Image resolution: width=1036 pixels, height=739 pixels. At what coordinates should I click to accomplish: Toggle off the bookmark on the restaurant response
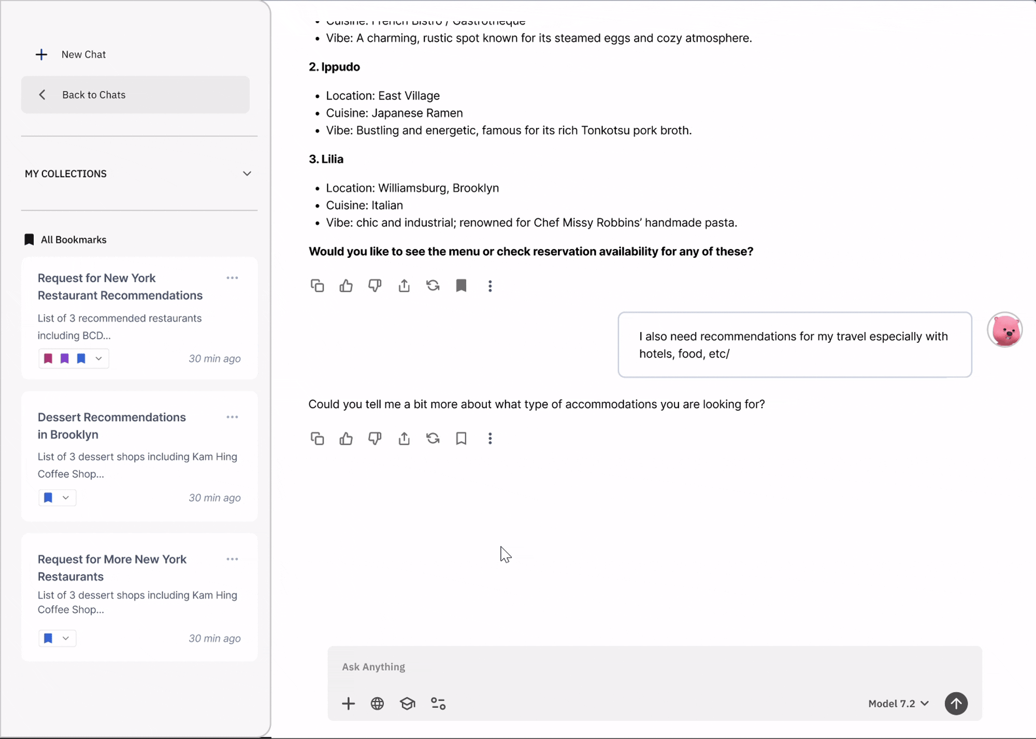point(461,285)
